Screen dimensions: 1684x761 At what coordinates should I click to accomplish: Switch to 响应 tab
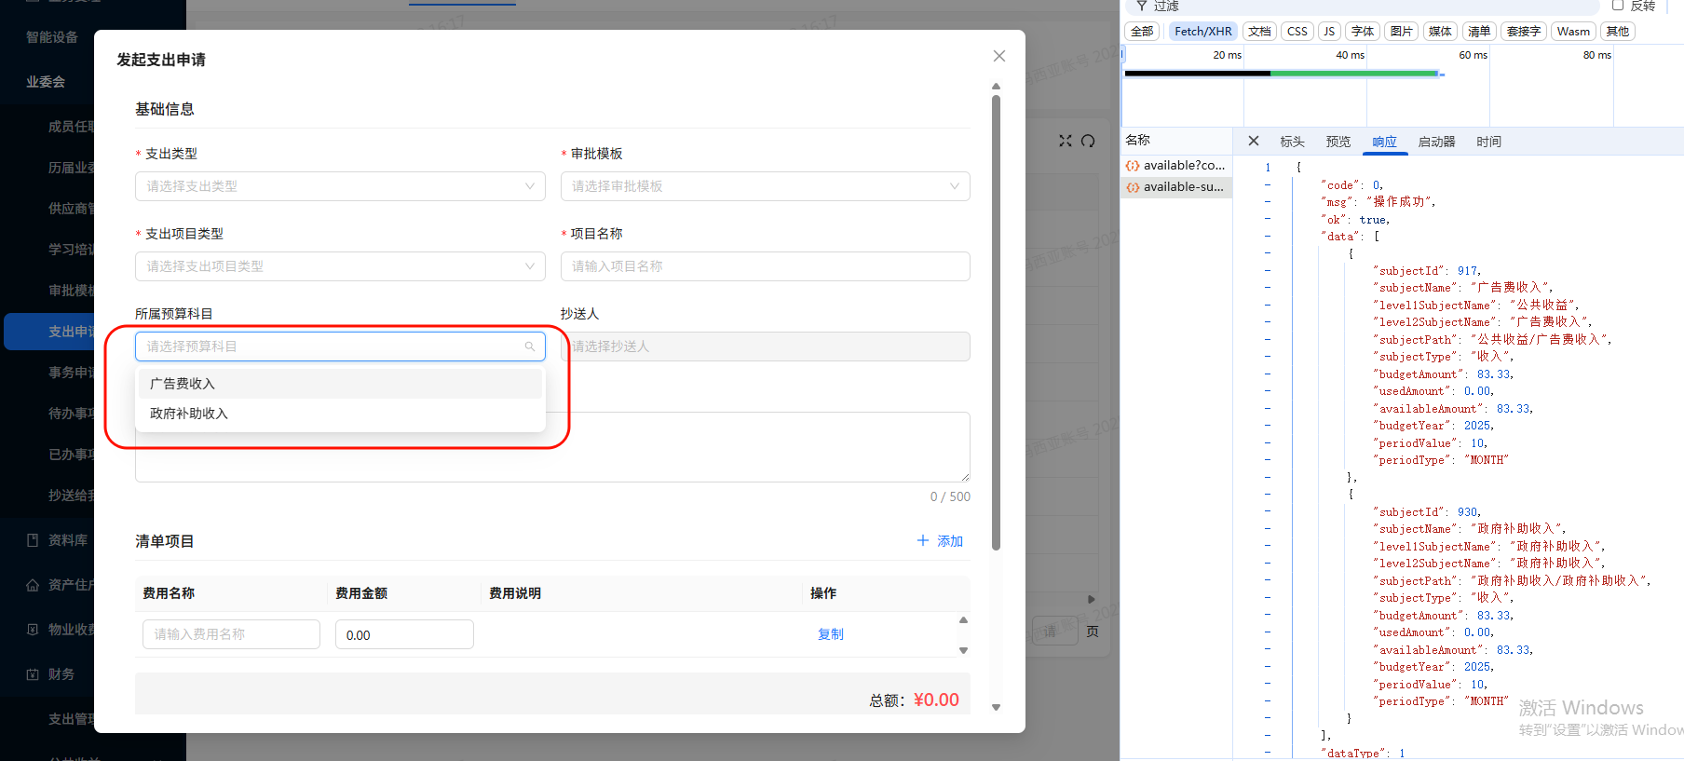[x=1385, y=142]
